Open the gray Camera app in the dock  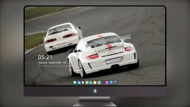pyautogui.click(x=115, y=82)
